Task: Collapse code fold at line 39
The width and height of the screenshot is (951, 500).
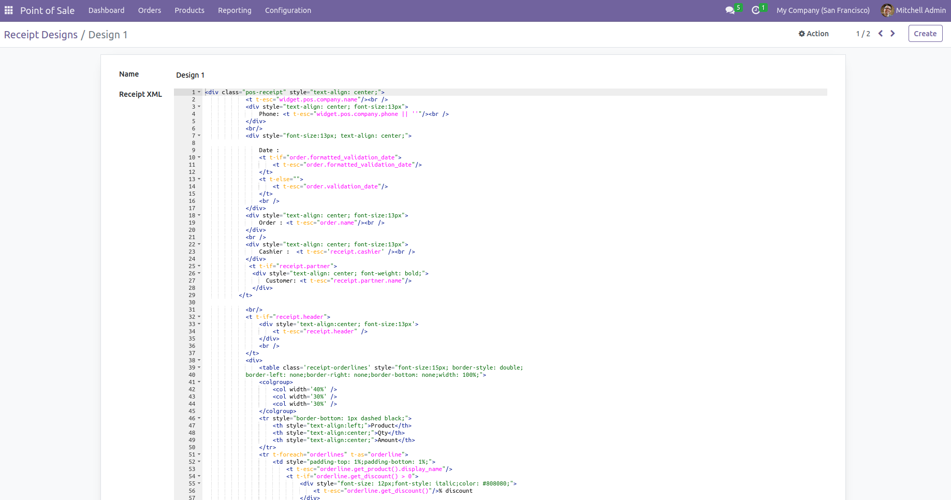Action: pyautogui.click(x=199, y=367)
